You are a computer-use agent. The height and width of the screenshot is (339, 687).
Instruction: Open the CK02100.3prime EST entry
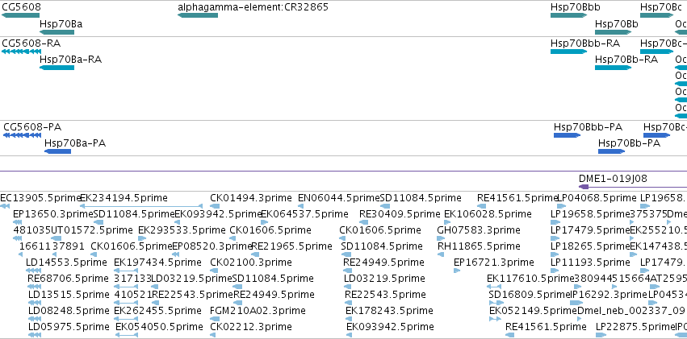click(250, 263)
